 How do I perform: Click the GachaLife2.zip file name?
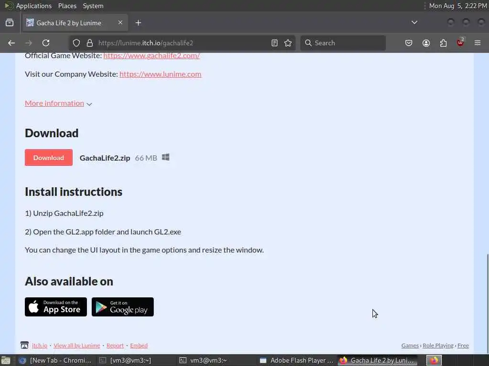tap(105, 158)
